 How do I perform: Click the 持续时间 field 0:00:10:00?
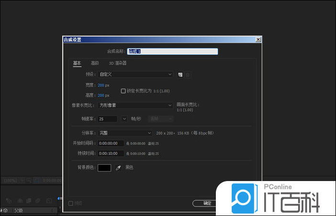(x=111, y=153)
